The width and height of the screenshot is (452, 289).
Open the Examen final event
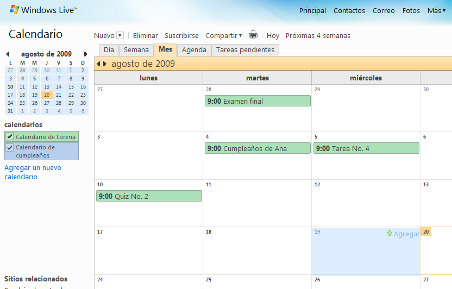coord(258,101)
